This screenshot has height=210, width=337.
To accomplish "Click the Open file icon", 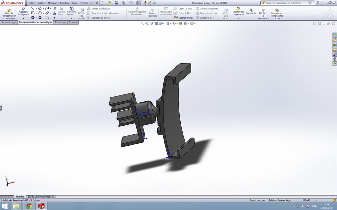I will [x=109, y=3].
